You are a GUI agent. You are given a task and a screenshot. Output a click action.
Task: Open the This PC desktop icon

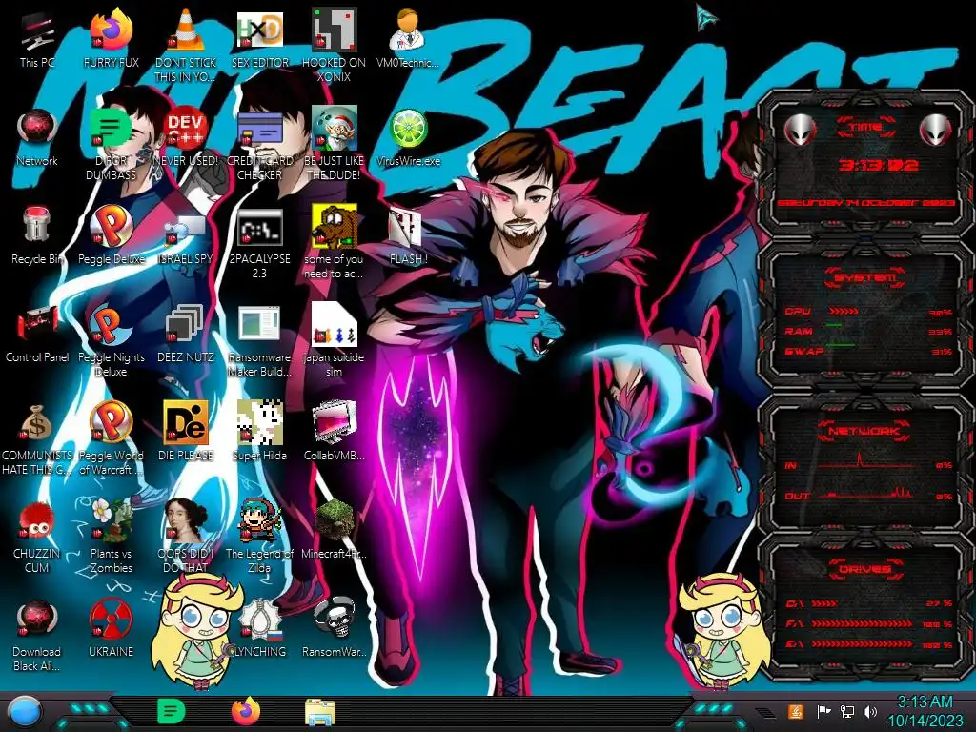tap(37, 39)
